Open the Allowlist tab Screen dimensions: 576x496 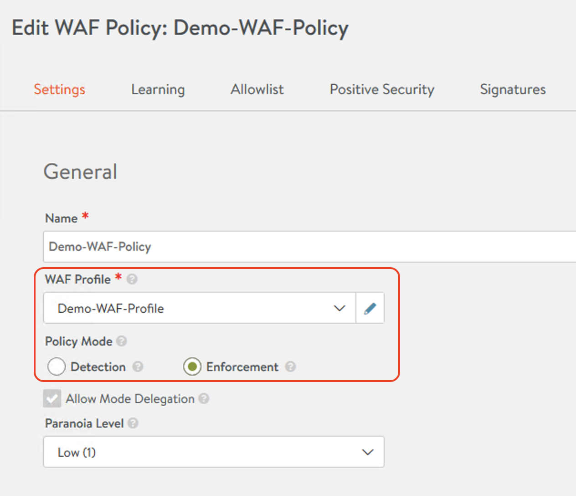point(257,89)
